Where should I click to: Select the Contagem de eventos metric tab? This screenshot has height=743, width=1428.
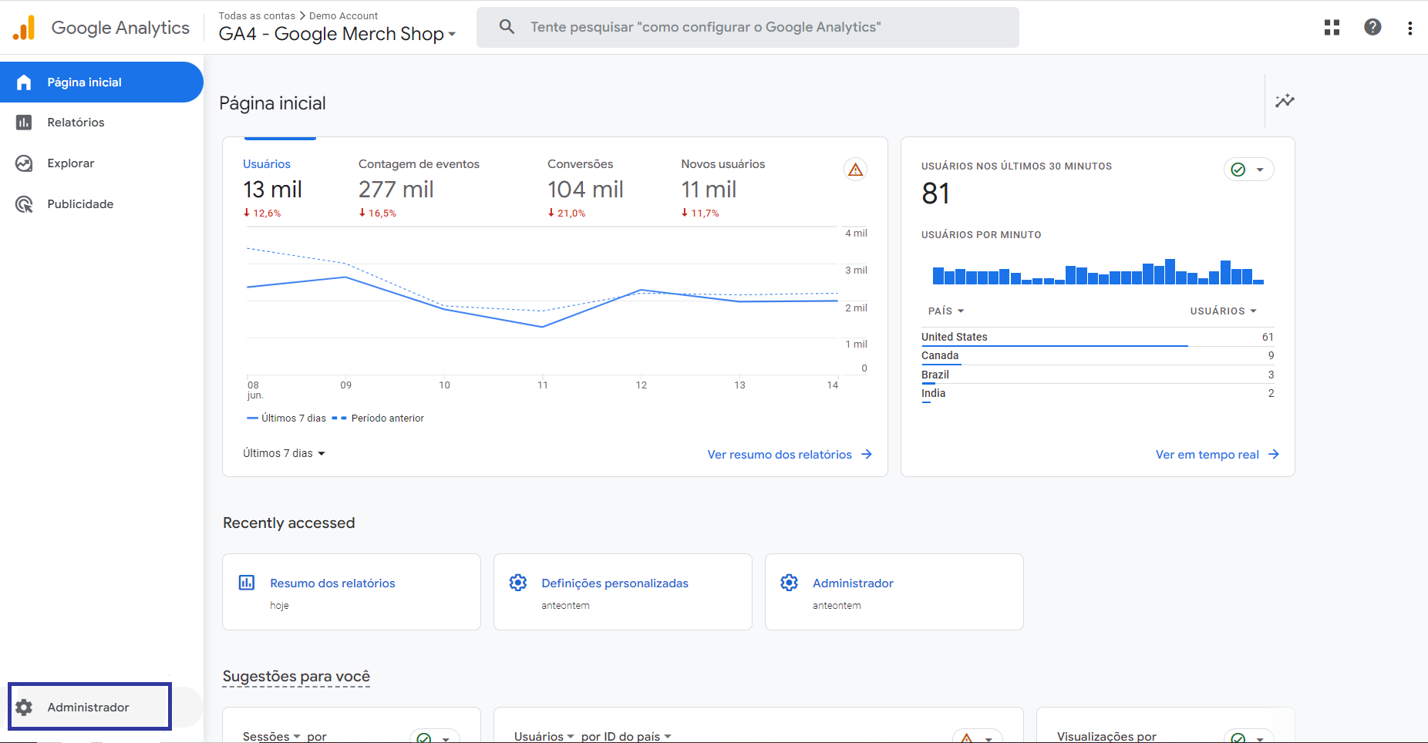coord(419,188)
